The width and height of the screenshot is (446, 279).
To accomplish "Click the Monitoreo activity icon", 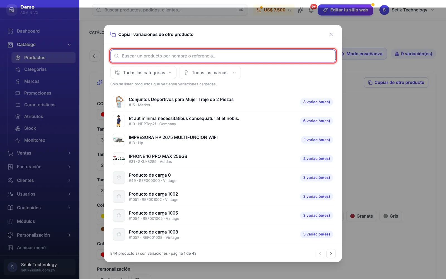I will click(x=18, y=140).
